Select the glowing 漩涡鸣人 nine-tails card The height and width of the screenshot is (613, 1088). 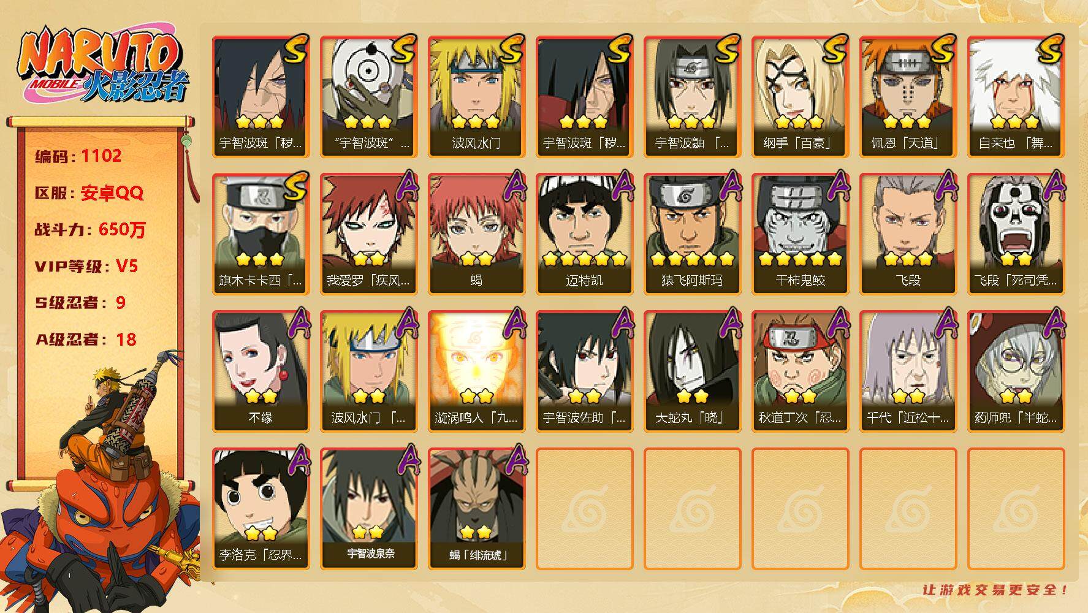476,371
